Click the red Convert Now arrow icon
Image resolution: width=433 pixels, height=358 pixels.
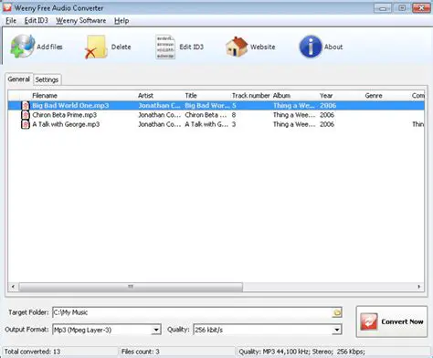[x=369, y=321]
